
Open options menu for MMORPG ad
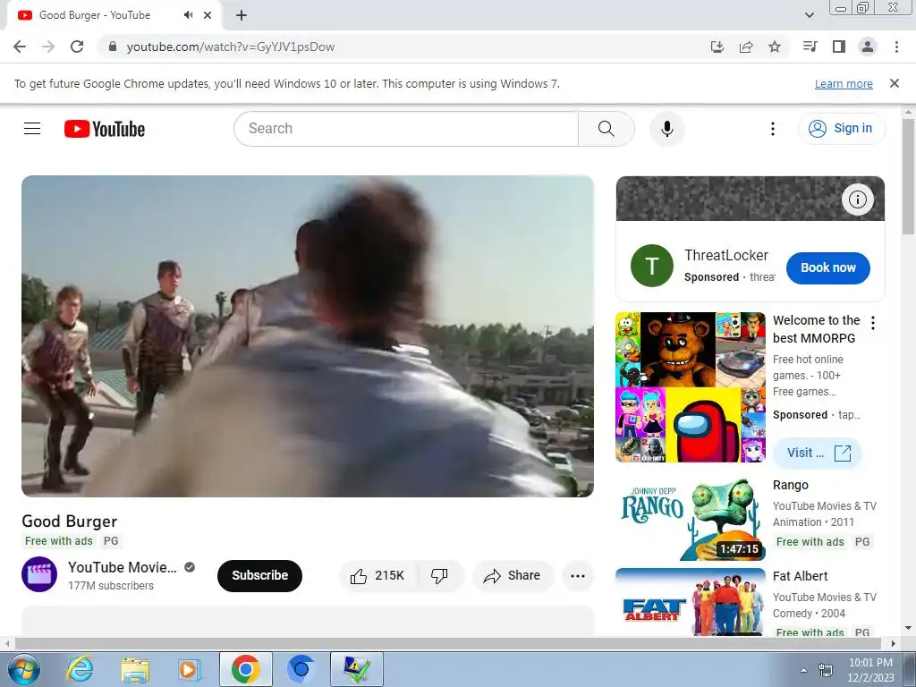coord(873,323)
